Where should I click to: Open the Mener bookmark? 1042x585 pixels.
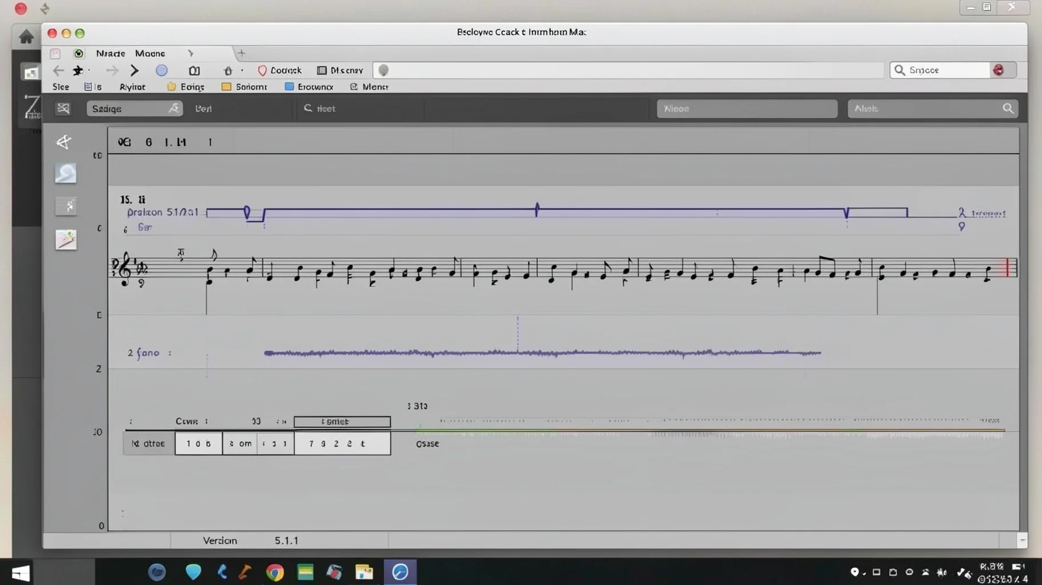coord(369,87)
